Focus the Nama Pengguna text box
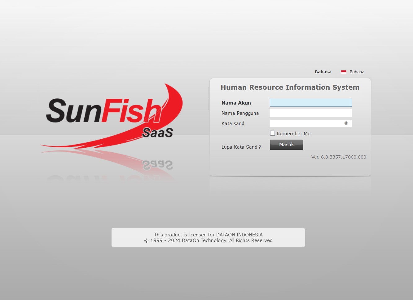413x300 pixels. 311,113
